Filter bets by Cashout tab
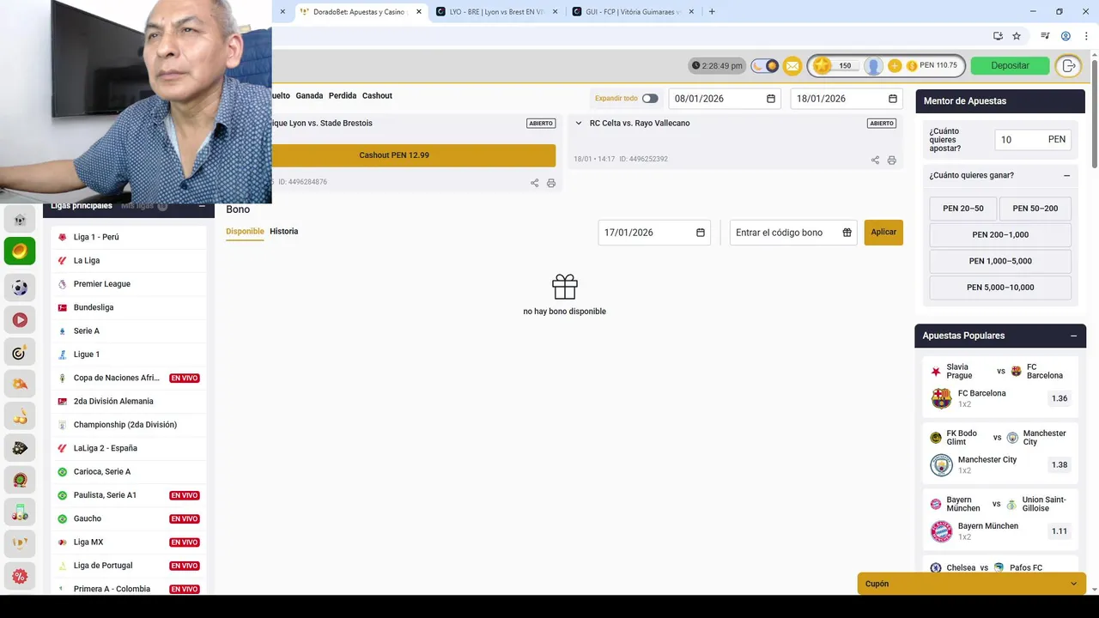The height and width of the screenshot is (618, 1099). (x=377, y=96)
